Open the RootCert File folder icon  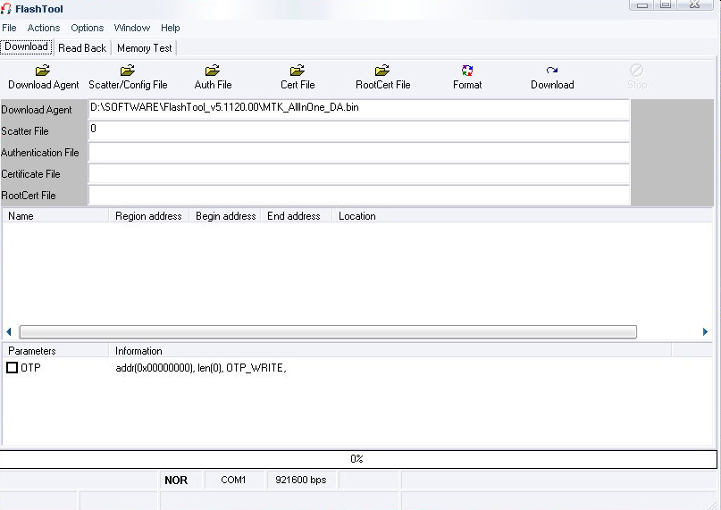[x=382, y=71]
